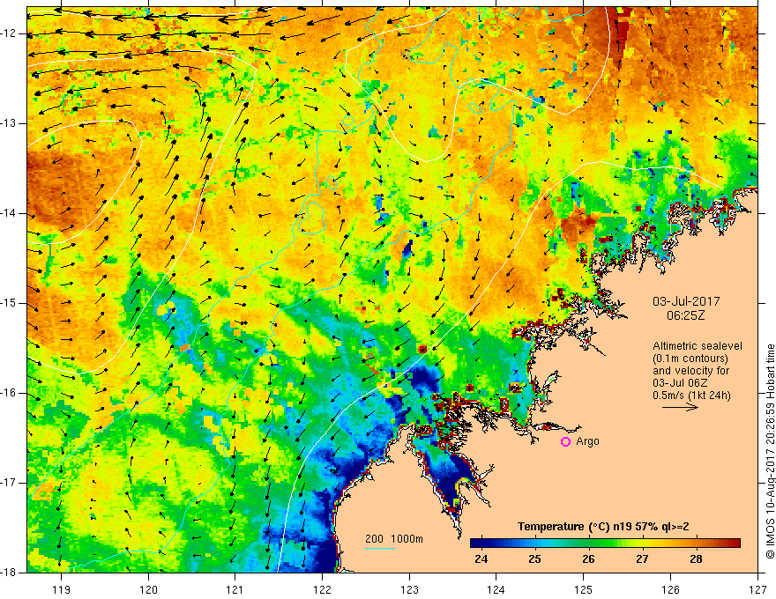The width and height of the screenshot is (776, 599).
Task: Click the latitude axis label '-15'
Action: click(10, 303)
